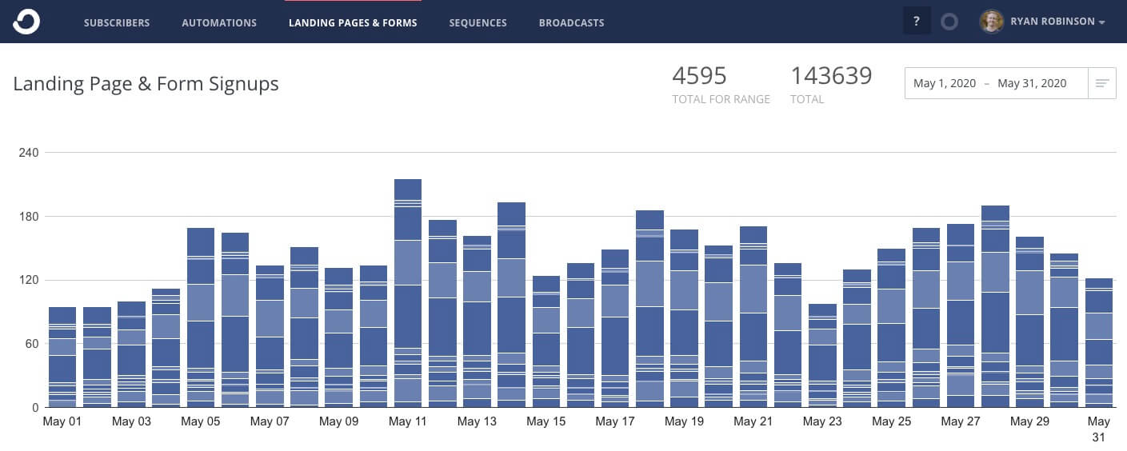Open the Subscribers tab
The height and width of the screenshot is (451, 1127).
pyautogui.click(x=117, y=22)
